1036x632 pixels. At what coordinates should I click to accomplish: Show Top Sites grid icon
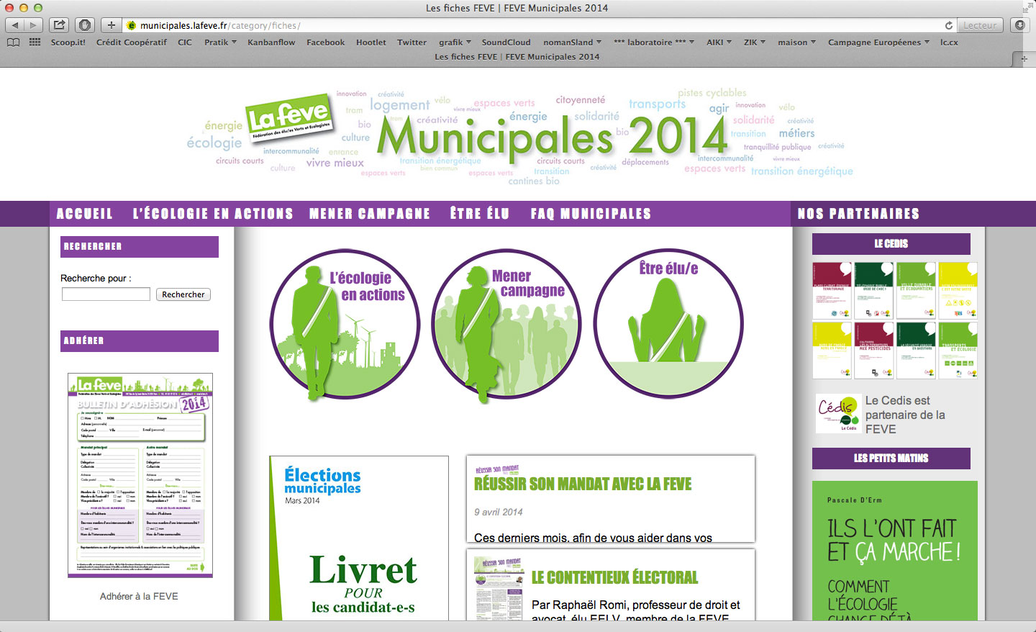[x=35, y=42]
